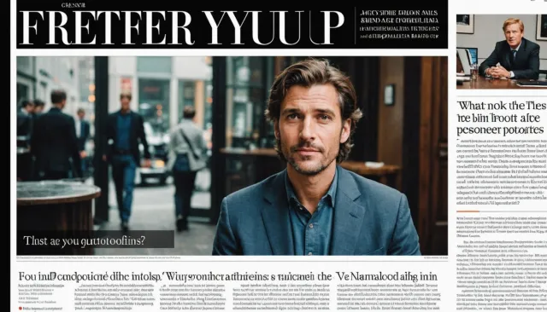
Task: Click the orange divider line in right column
Action: [468, 211]
